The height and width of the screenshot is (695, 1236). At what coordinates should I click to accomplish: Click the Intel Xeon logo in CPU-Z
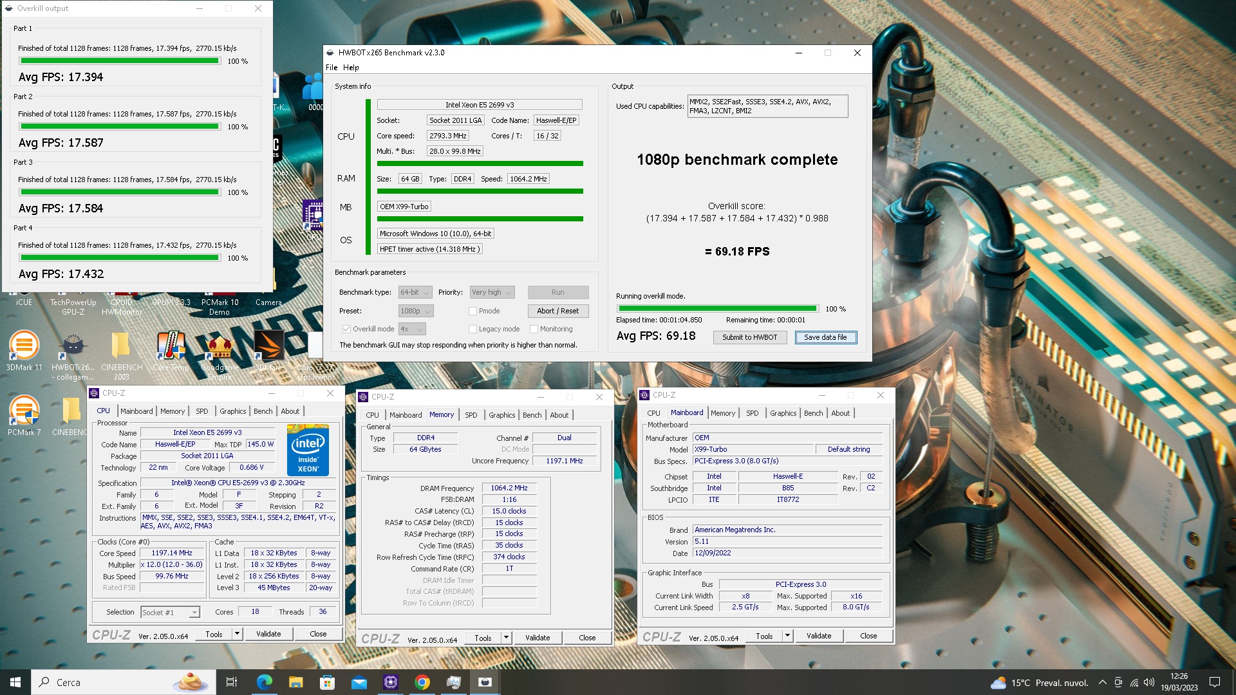click(308, 449)
